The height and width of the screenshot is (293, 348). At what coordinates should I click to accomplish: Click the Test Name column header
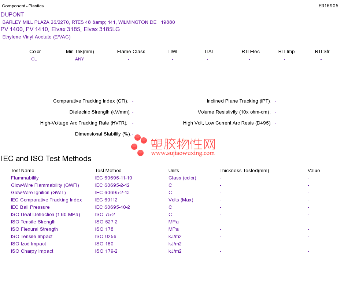point(22,171)
